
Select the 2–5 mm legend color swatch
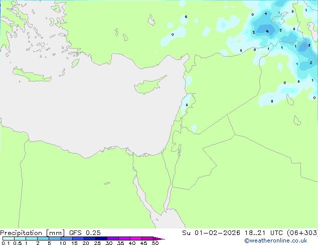(43, 238)
